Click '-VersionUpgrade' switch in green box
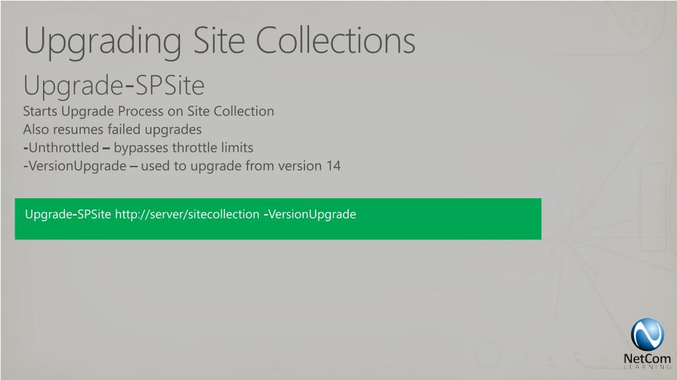 coord(310,214)
